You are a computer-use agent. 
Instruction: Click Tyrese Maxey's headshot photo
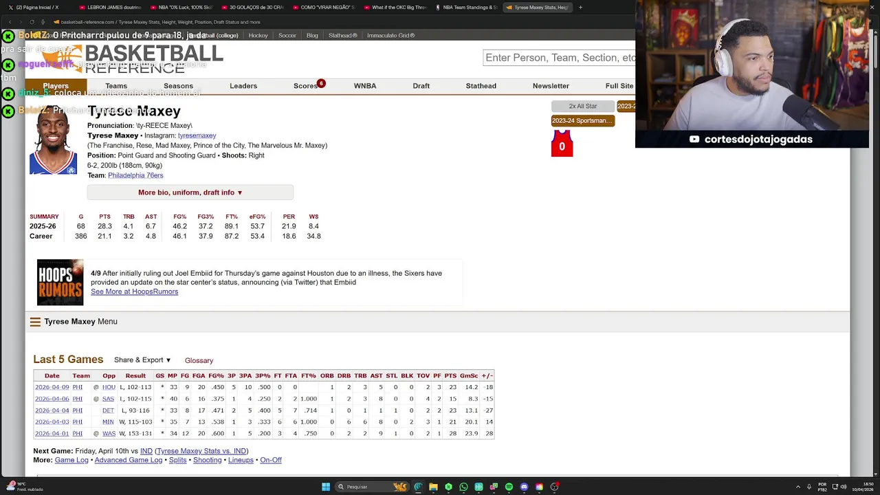coord(53,140)
